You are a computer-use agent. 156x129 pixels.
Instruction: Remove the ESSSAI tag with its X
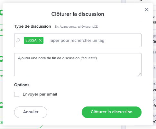[x=40, y=40]
